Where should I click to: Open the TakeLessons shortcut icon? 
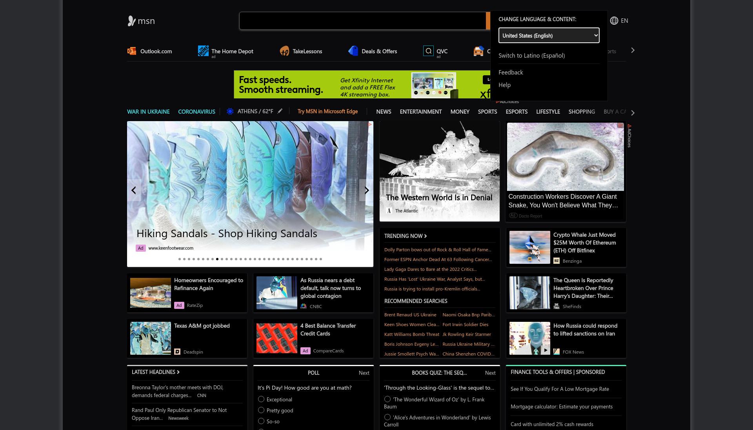tap(284, 51)
